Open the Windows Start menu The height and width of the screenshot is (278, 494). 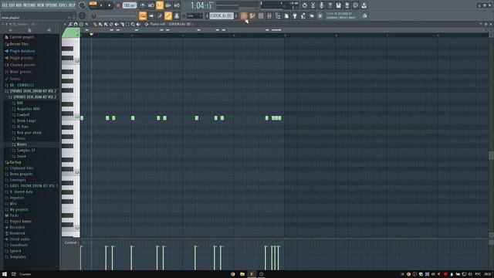(x=5, y=274)
